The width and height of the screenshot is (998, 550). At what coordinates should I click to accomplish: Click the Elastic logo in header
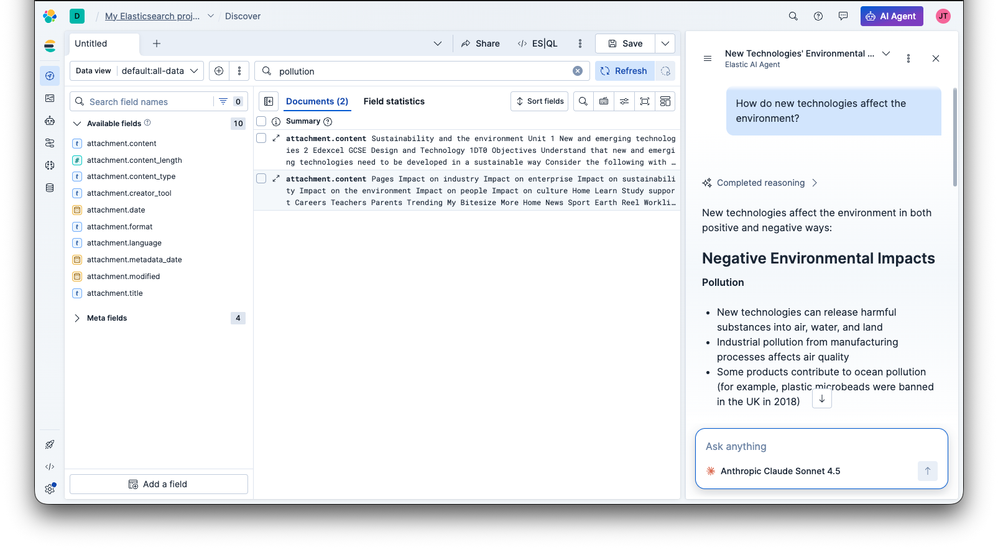coord(50,16)
